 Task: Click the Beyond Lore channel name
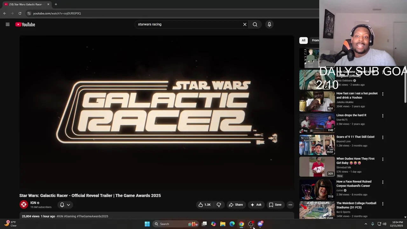[x=343, y=141]
